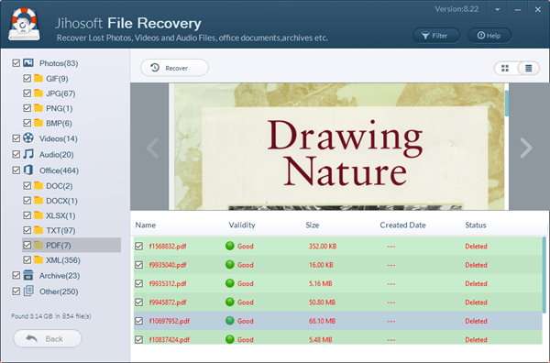This screenshot has height=363, width=550.
Task: Uncheck the PDF(7) checkbox
Action: pos(27,245)
